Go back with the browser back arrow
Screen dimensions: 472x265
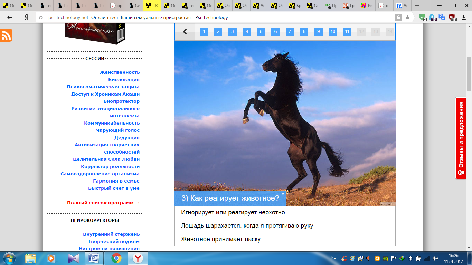(10, 17)
